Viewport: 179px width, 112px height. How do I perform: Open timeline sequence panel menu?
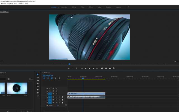click(x=49, y=73)
